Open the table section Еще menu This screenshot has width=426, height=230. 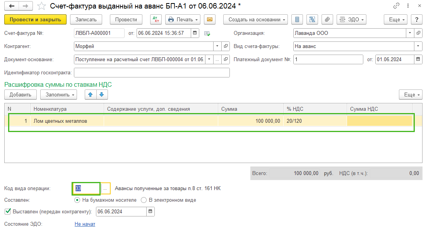click(x=411, y=94)
